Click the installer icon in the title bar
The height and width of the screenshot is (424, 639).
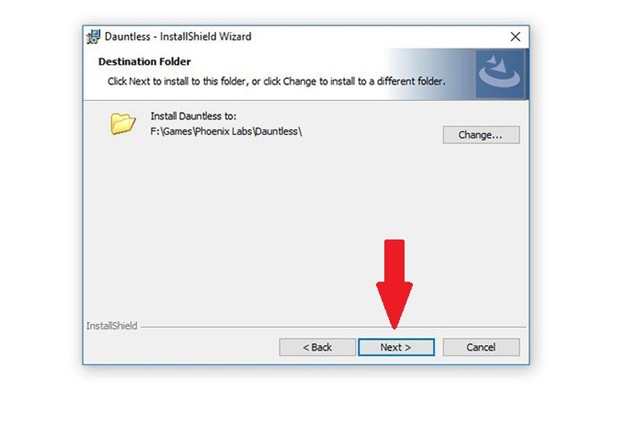coord(94,36)
